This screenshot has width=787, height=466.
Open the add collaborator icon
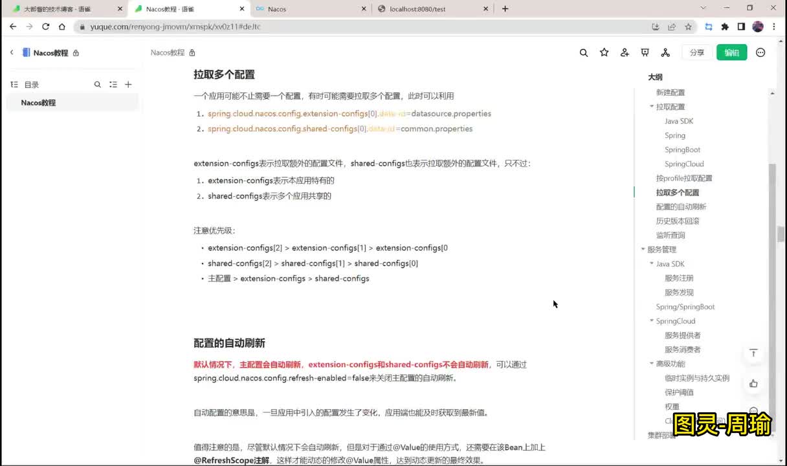coord(625,53)
